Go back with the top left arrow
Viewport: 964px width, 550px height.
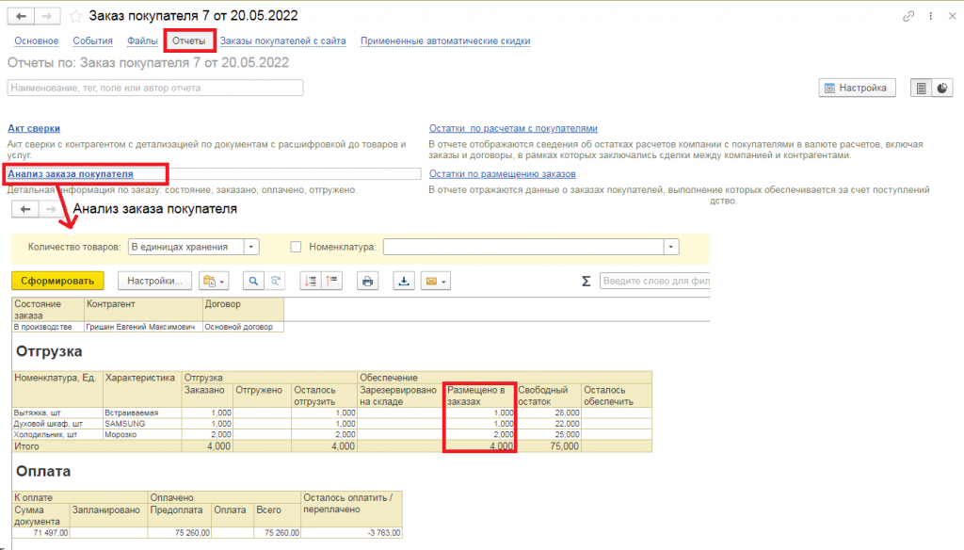[21, 16]
